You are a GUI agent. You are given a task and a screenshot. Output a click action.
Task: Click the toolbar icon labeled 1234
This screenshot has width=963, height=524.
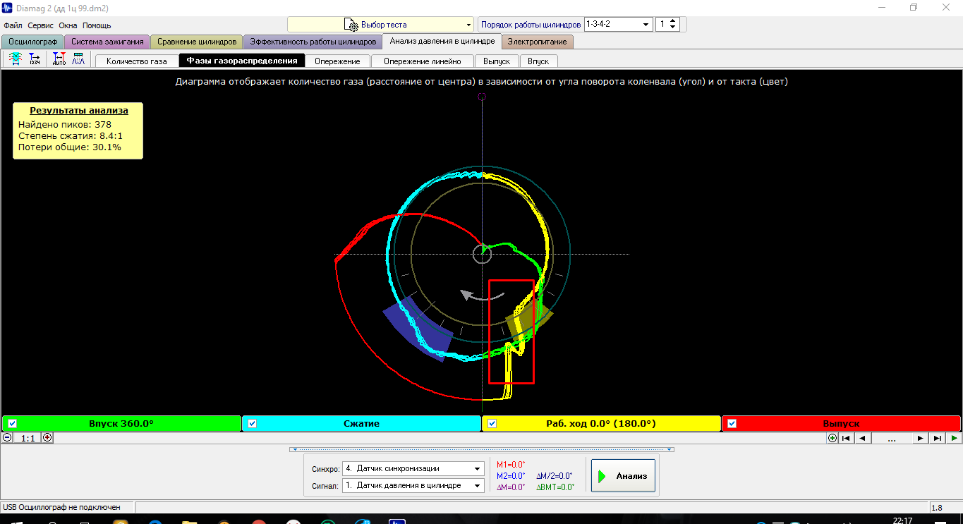click(35, 60)
